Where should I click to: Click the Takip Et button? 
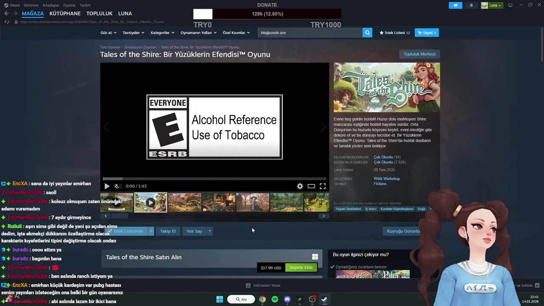168,231
